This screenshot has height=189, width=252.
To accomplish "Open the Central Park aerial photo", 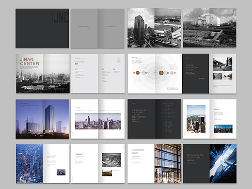I will pyautogui.click(x=196, y=119).
